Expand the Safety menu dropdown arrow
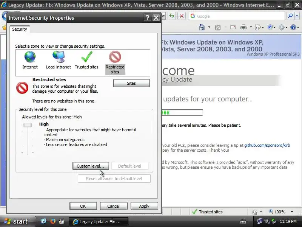The width and height of the screenshot is (302, 227). 274,27
